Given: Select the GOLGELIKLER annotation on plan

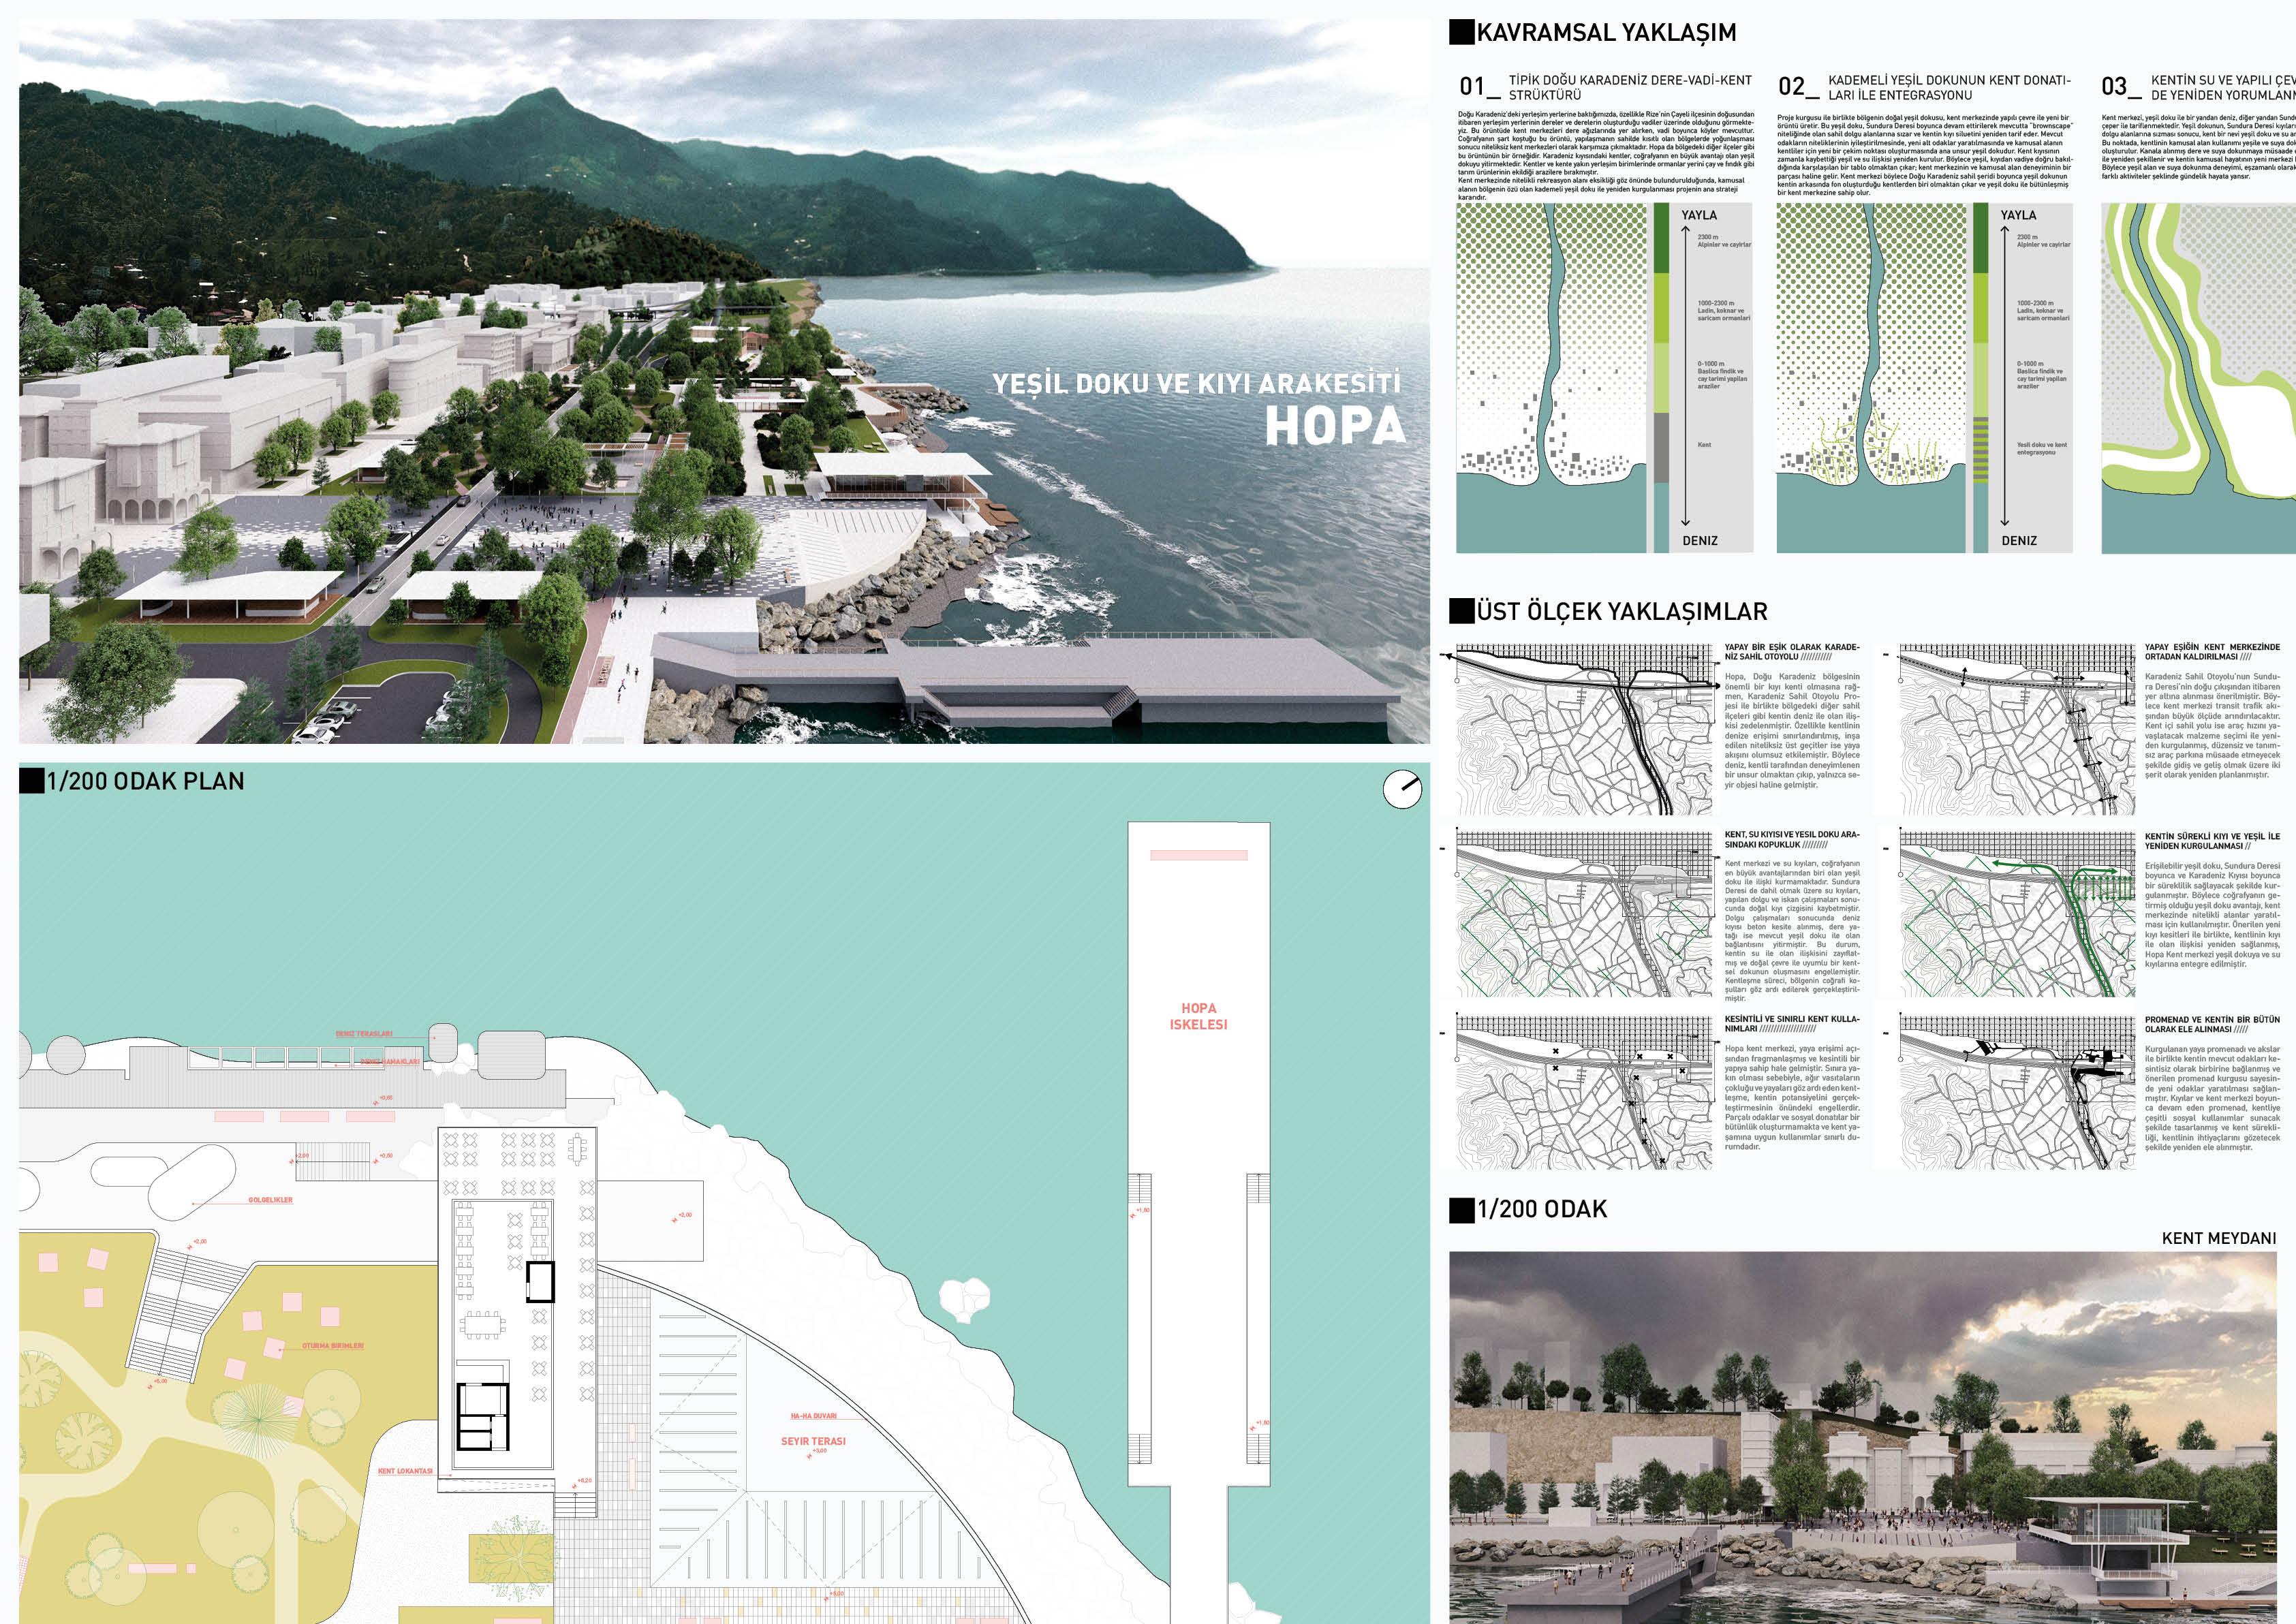Looking at the screenshot, I should pos(270,1200).
